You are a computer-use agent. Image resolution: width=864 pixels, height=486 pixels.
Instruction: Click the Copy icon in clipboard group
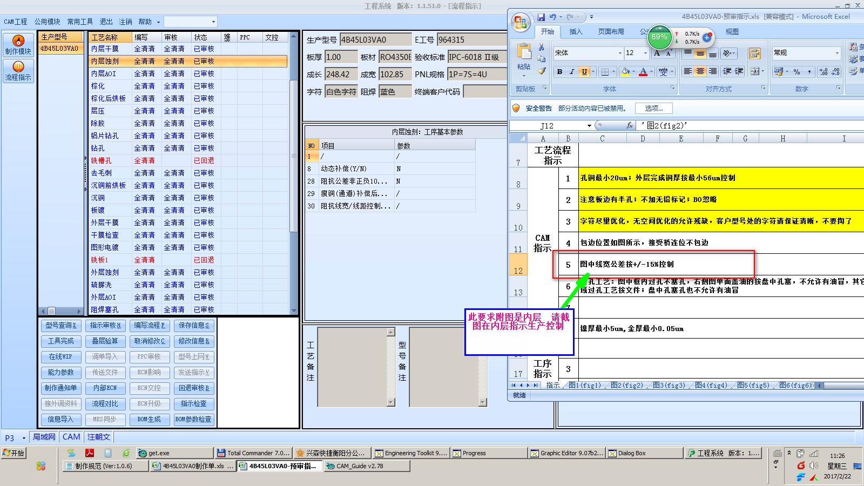541,59
